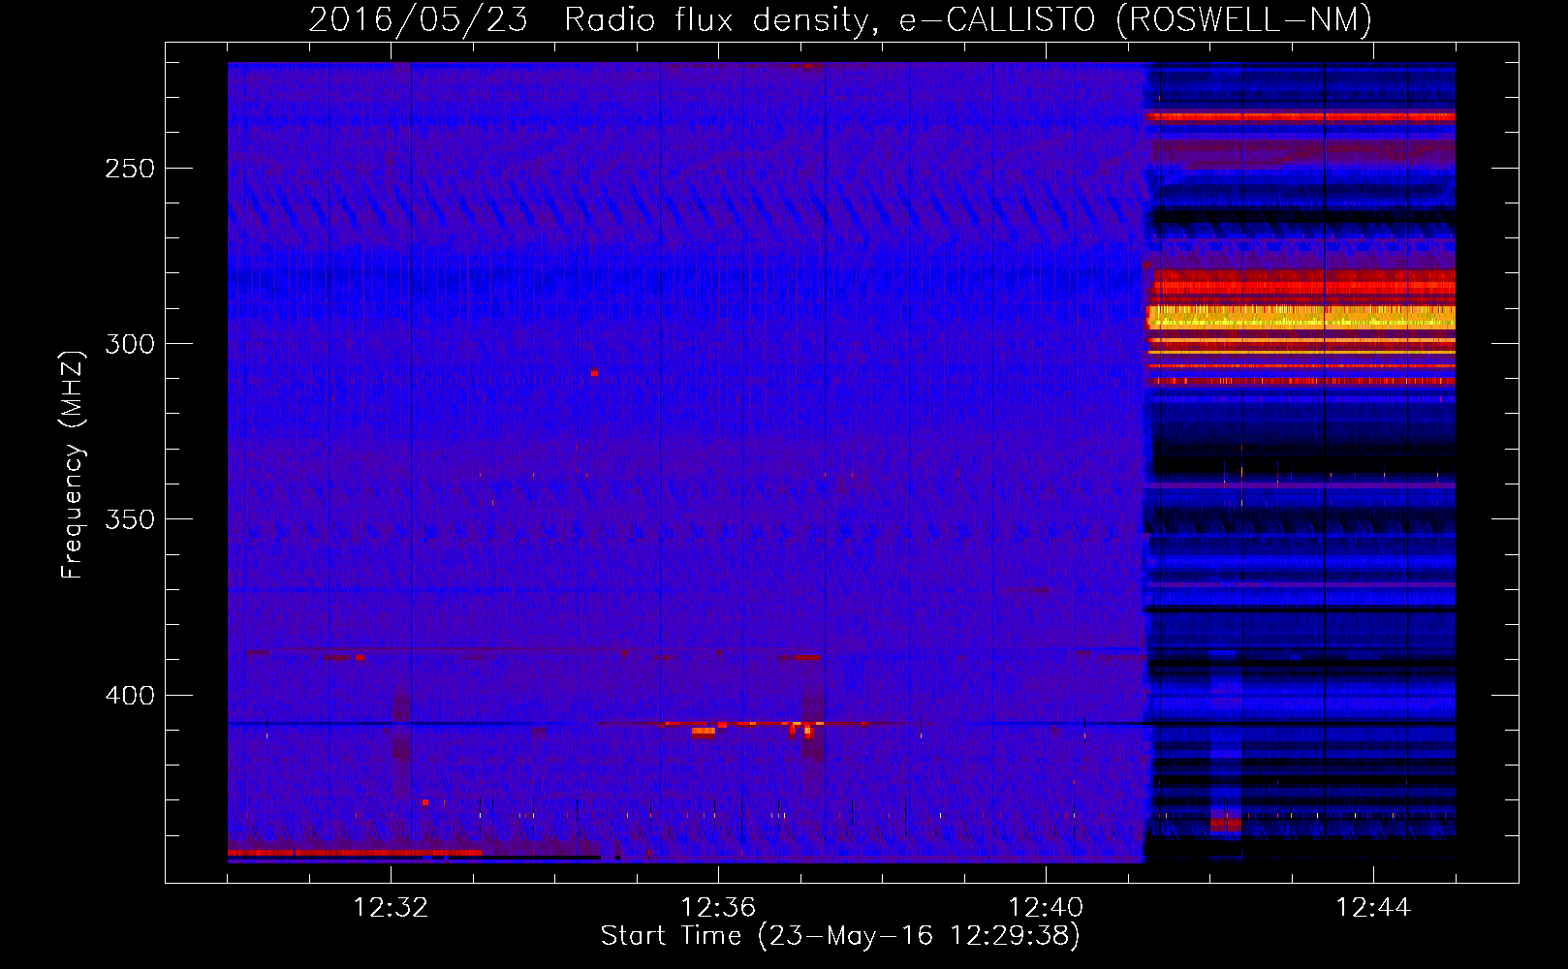The width and height of the screenshot is (1568, 969).
Task: Click the 300 frequency tick label
Action: point(130,344)
